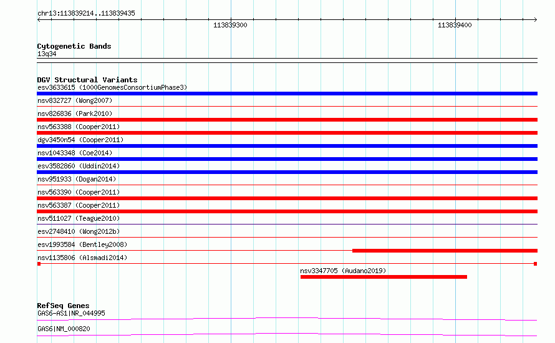Viewport: 555px width, 343px height.
Task: Click the esv3633615 1000GenomesConsortiumPhase3 label
Action: tap(112, 87)
